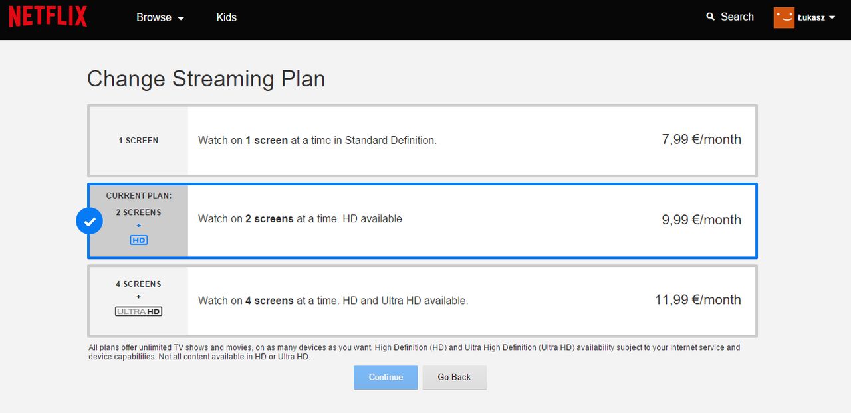Click the Search magnifier icon

coord(711,17)
